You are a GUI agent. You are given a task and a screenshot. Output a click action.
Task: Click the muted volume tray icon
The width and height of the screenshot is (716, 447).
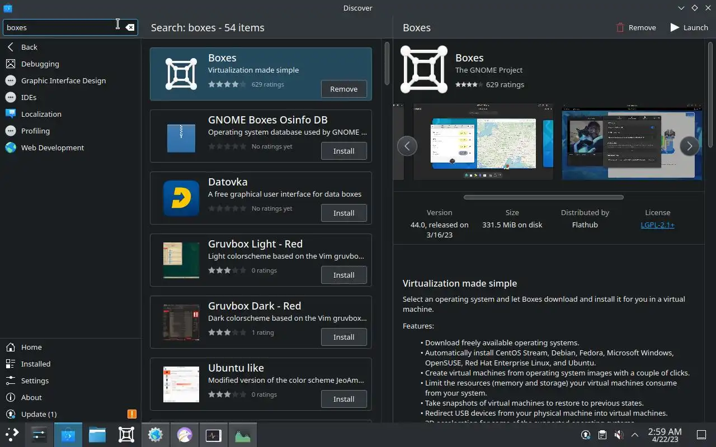tap(619, 435)
